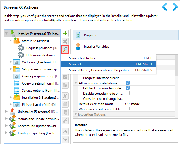Collapse the Execution Options section

76,114
